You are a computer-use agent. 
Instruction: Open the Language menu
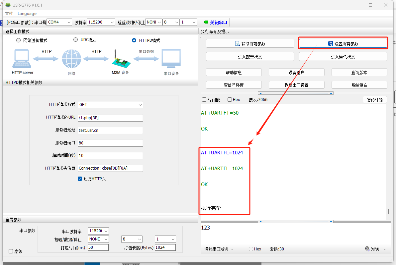pyautogui.click(x=27, y=14)
